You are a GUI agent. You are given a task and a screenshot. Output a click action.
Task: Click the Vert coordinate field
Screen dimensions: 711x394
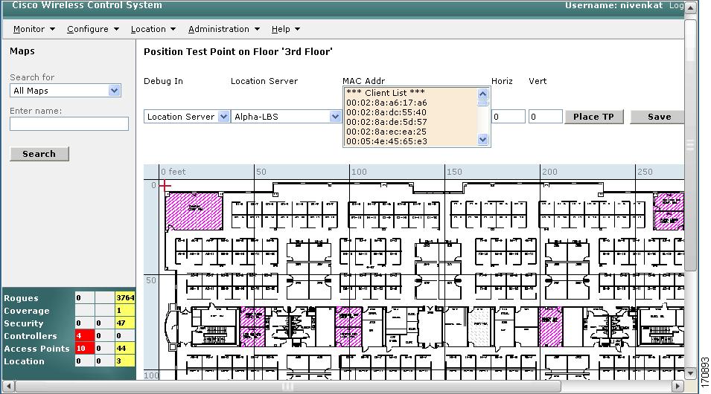546,117
